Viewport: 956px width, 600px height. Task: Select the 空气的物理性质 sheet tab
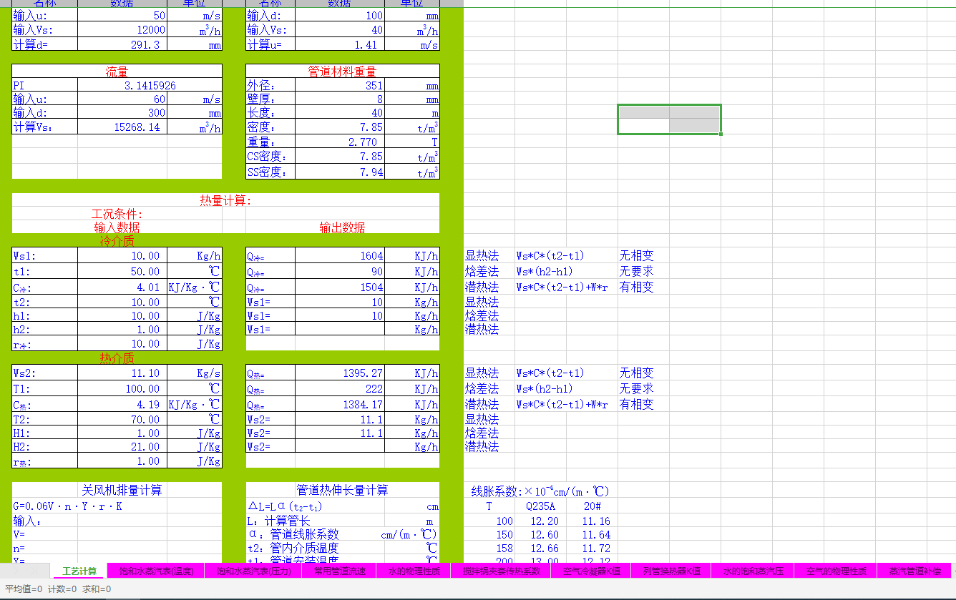(836, 571)
